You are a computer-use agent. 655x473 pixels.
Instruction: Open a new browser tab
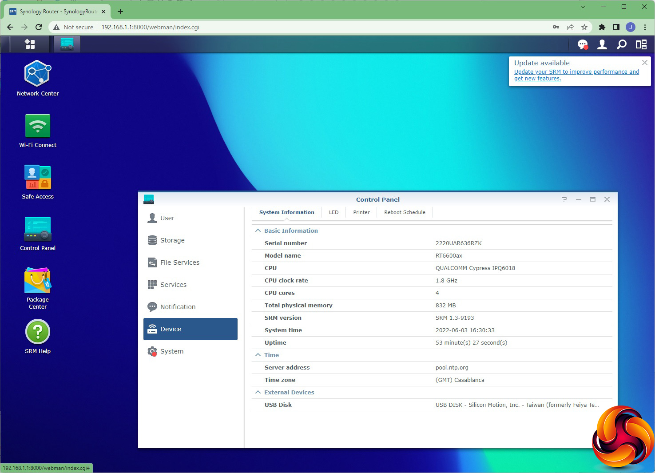[120, 12]
